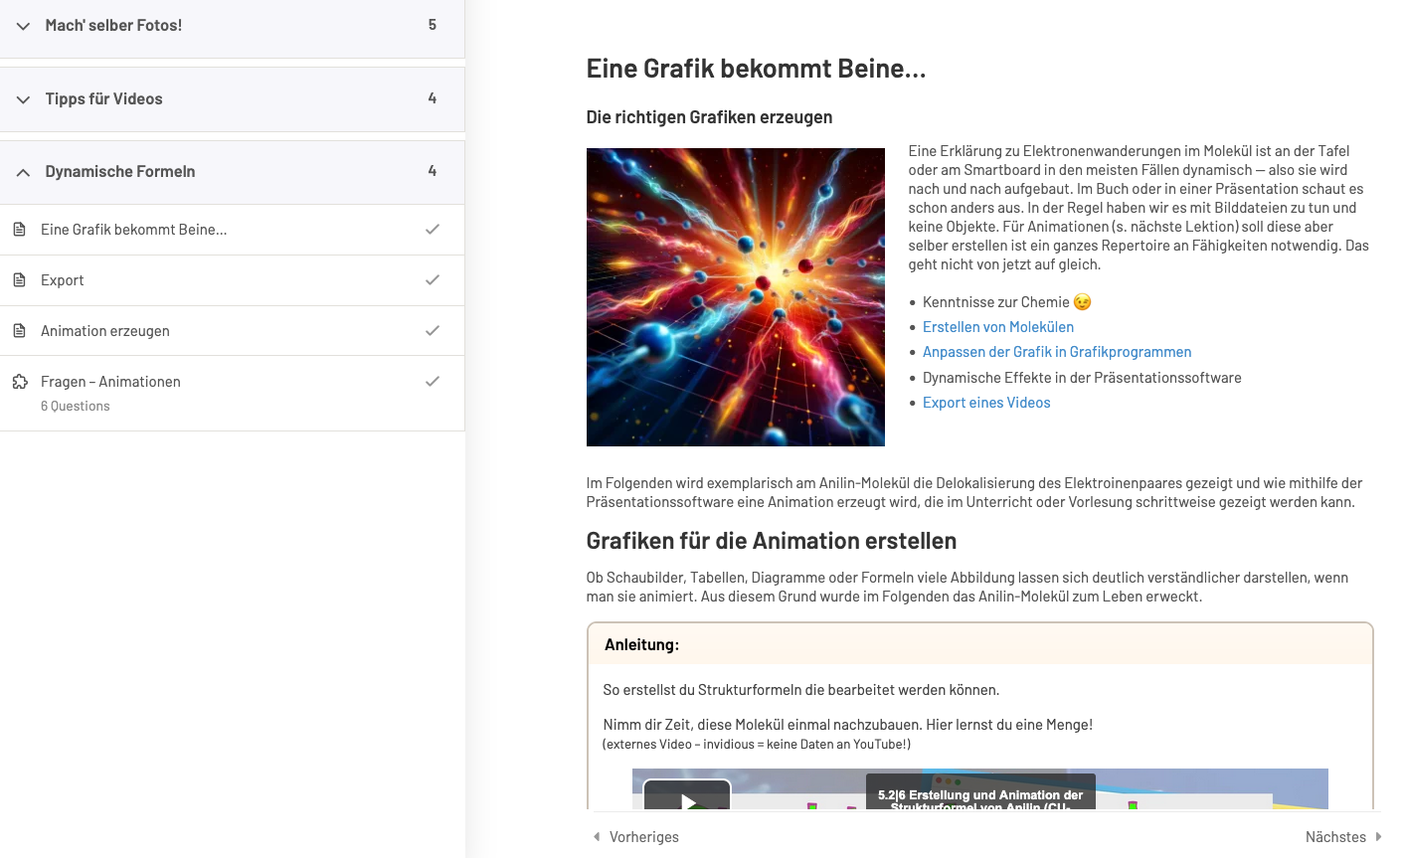Expand the Tipps für Videos section
The image size is (1404, 858).
(23, 99)
